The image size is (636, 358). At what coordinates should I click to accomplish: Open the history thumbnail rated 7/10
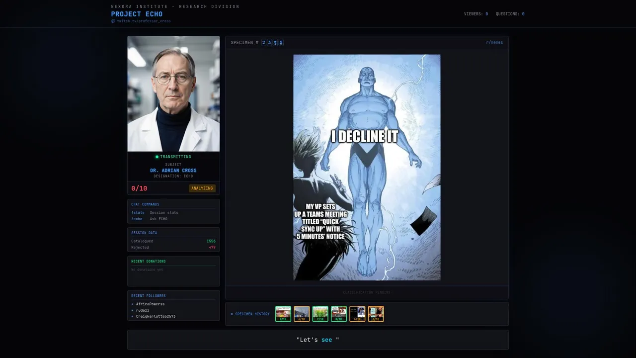click(x=320, y=314)
